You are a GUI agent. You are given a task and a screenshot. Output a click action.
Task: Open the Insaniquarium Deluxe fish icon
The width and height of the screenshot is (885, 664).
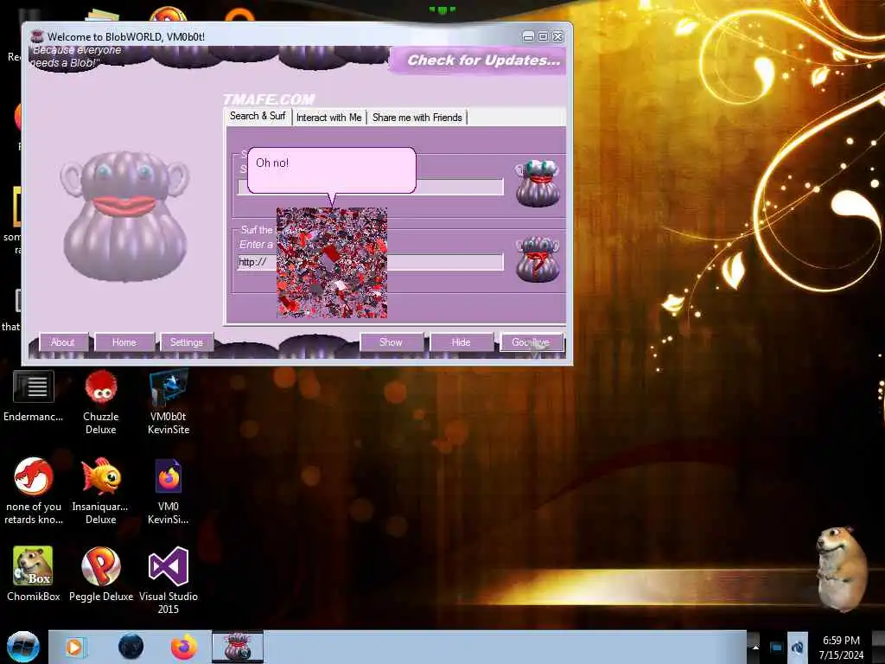[x=100, y=491]
